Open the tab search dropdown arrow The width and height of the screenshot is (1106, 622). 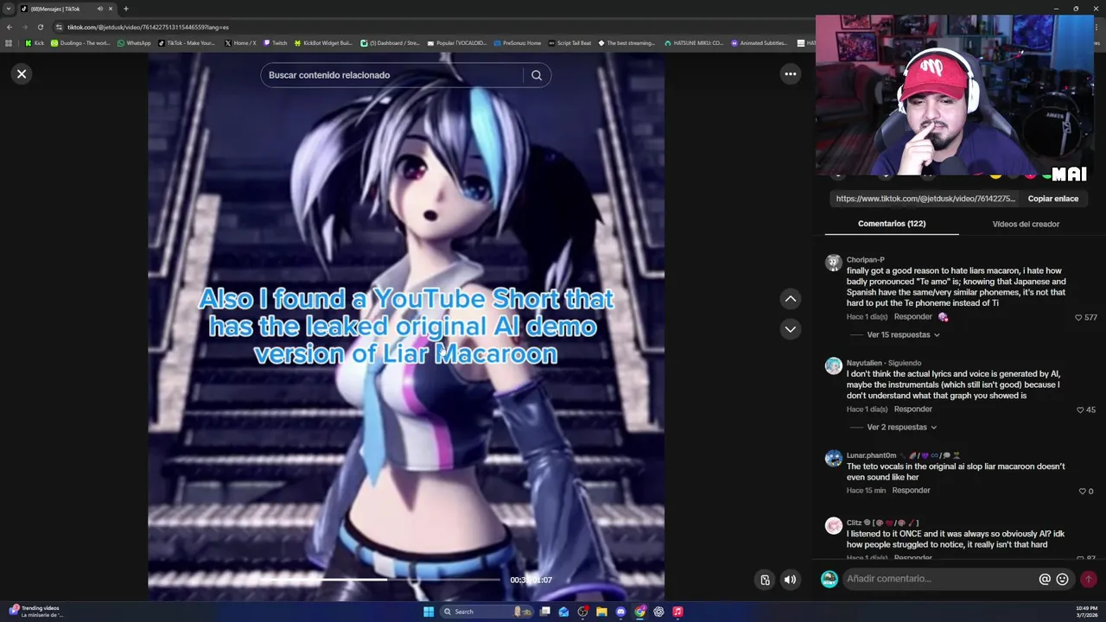click(9, 9)
